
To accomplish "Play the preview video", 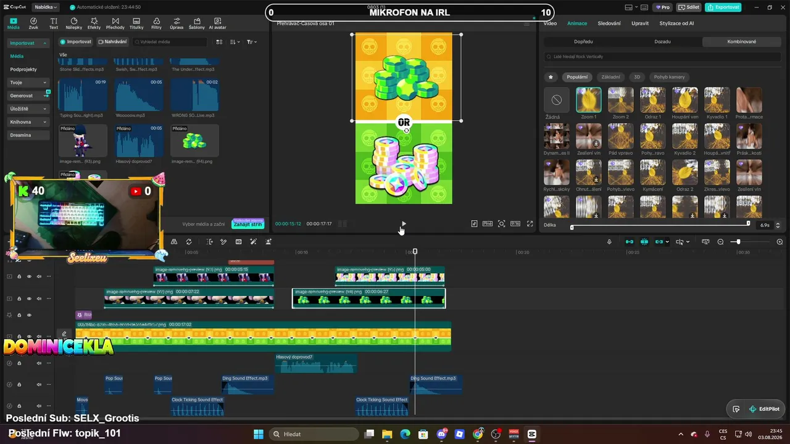I will click(404, 224).
